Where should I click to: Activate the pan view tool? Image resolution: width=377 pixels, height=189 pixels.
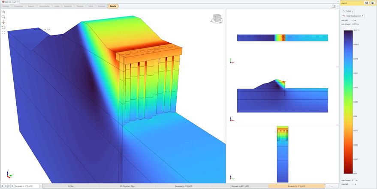tap(3, 22)
